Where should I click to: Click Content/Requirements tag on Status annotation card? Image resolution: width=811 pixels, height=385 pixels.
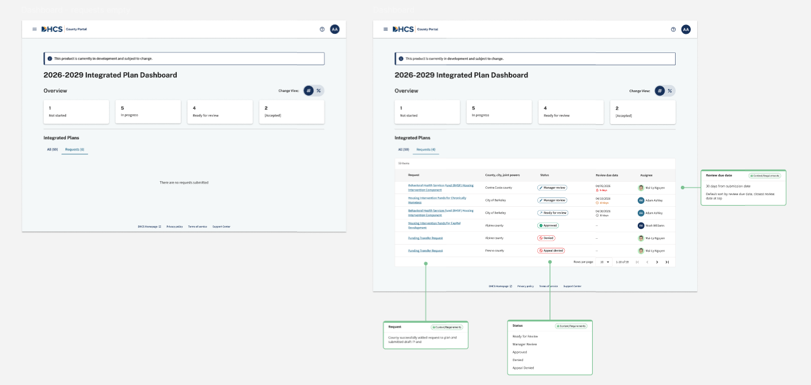[571, 326]
